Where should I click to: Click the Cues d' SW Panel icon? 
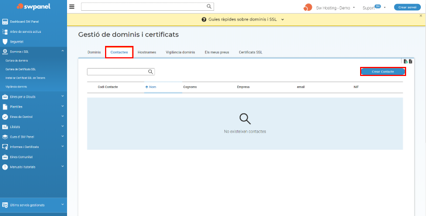pos(5,137)
